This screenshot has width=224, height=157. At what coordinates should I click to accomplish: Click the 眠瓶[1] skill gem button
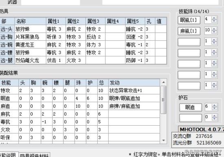189,20
